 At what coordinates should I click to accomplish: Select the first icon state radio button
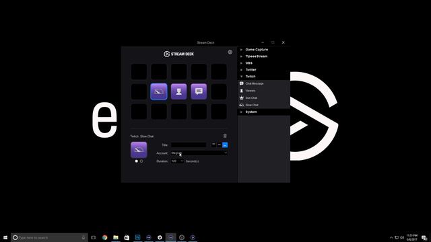(136, 161)
